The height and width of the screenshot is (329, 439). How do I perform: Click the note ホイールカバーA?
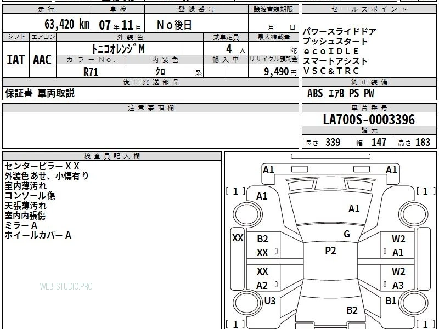pyautogui.click(x=38, y=235)
